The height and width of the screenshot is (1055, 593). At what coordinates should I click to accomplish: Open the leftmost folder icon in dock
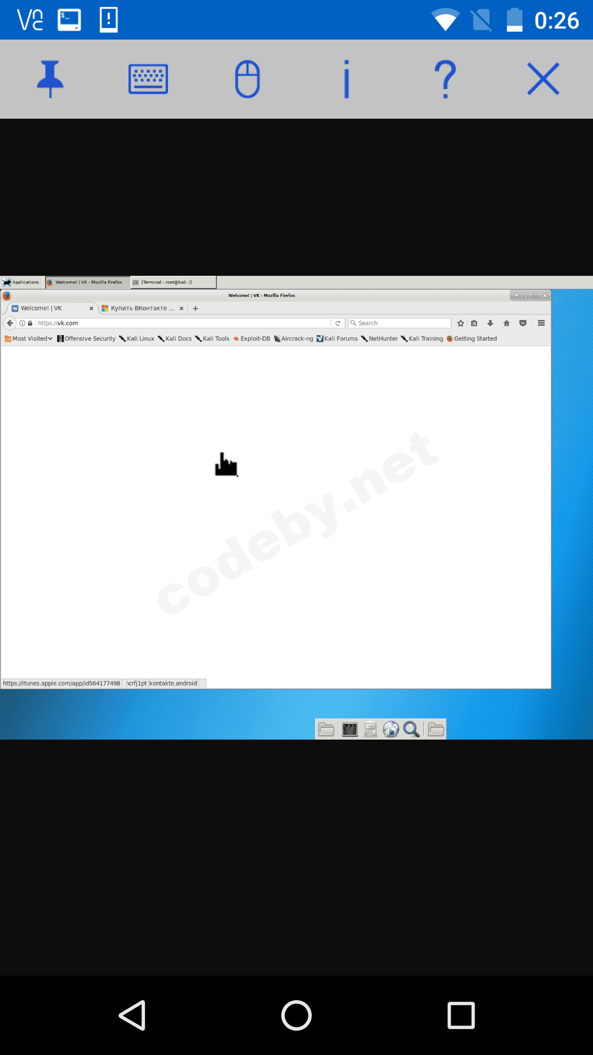tap(327, 729)
